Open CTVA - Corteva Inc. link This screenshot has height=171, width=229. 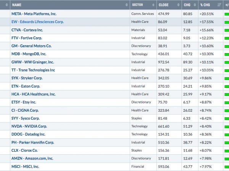(27, 30)
